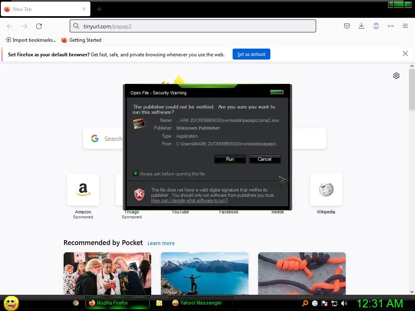Click the 12:31 AM taskbar clock
The height and width of the screenshot is (311, 415).
point(380,303)
